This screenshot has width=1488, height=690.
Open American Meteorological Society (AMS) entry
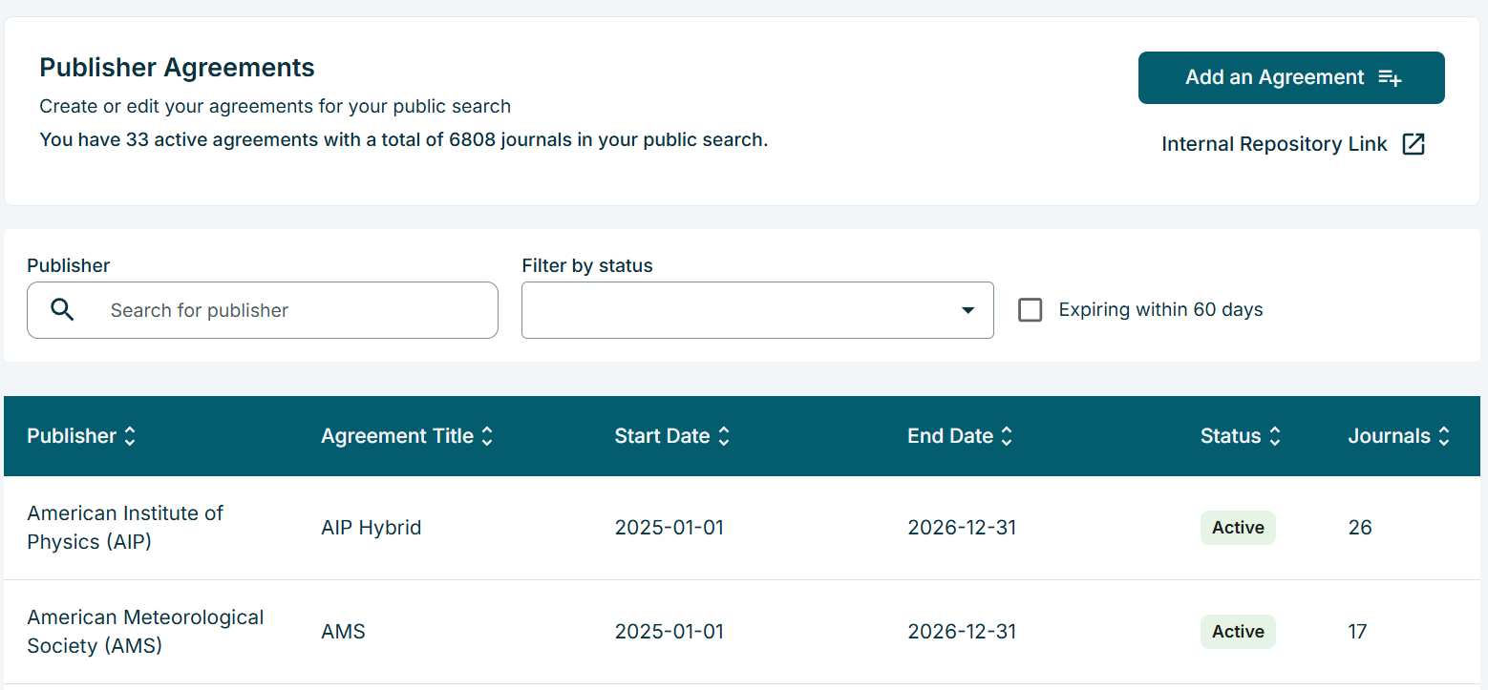pos(145,631)
